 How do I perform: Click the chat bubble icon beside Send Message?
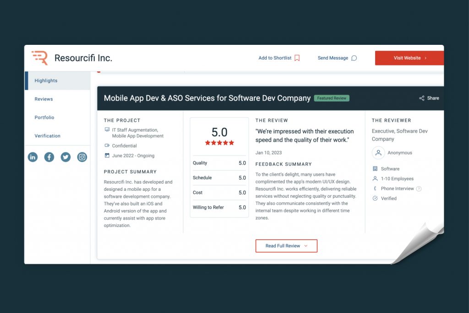pos(354,58)
